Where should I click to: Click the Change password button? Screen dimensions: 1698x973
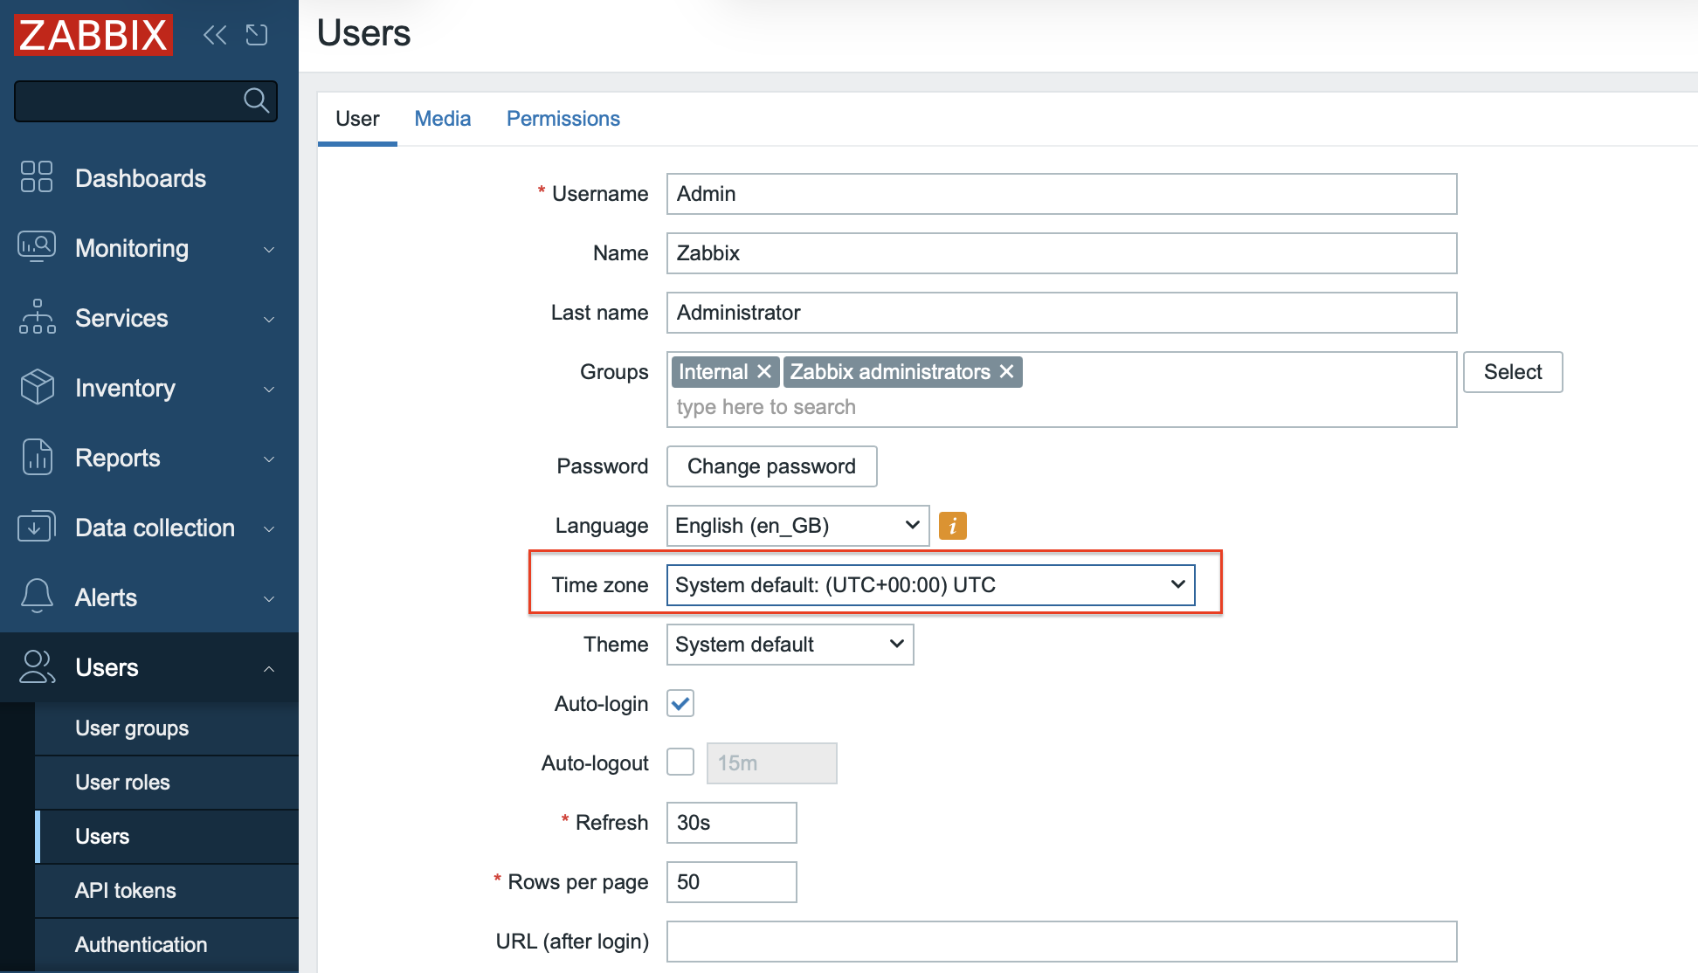coord(771,466)
